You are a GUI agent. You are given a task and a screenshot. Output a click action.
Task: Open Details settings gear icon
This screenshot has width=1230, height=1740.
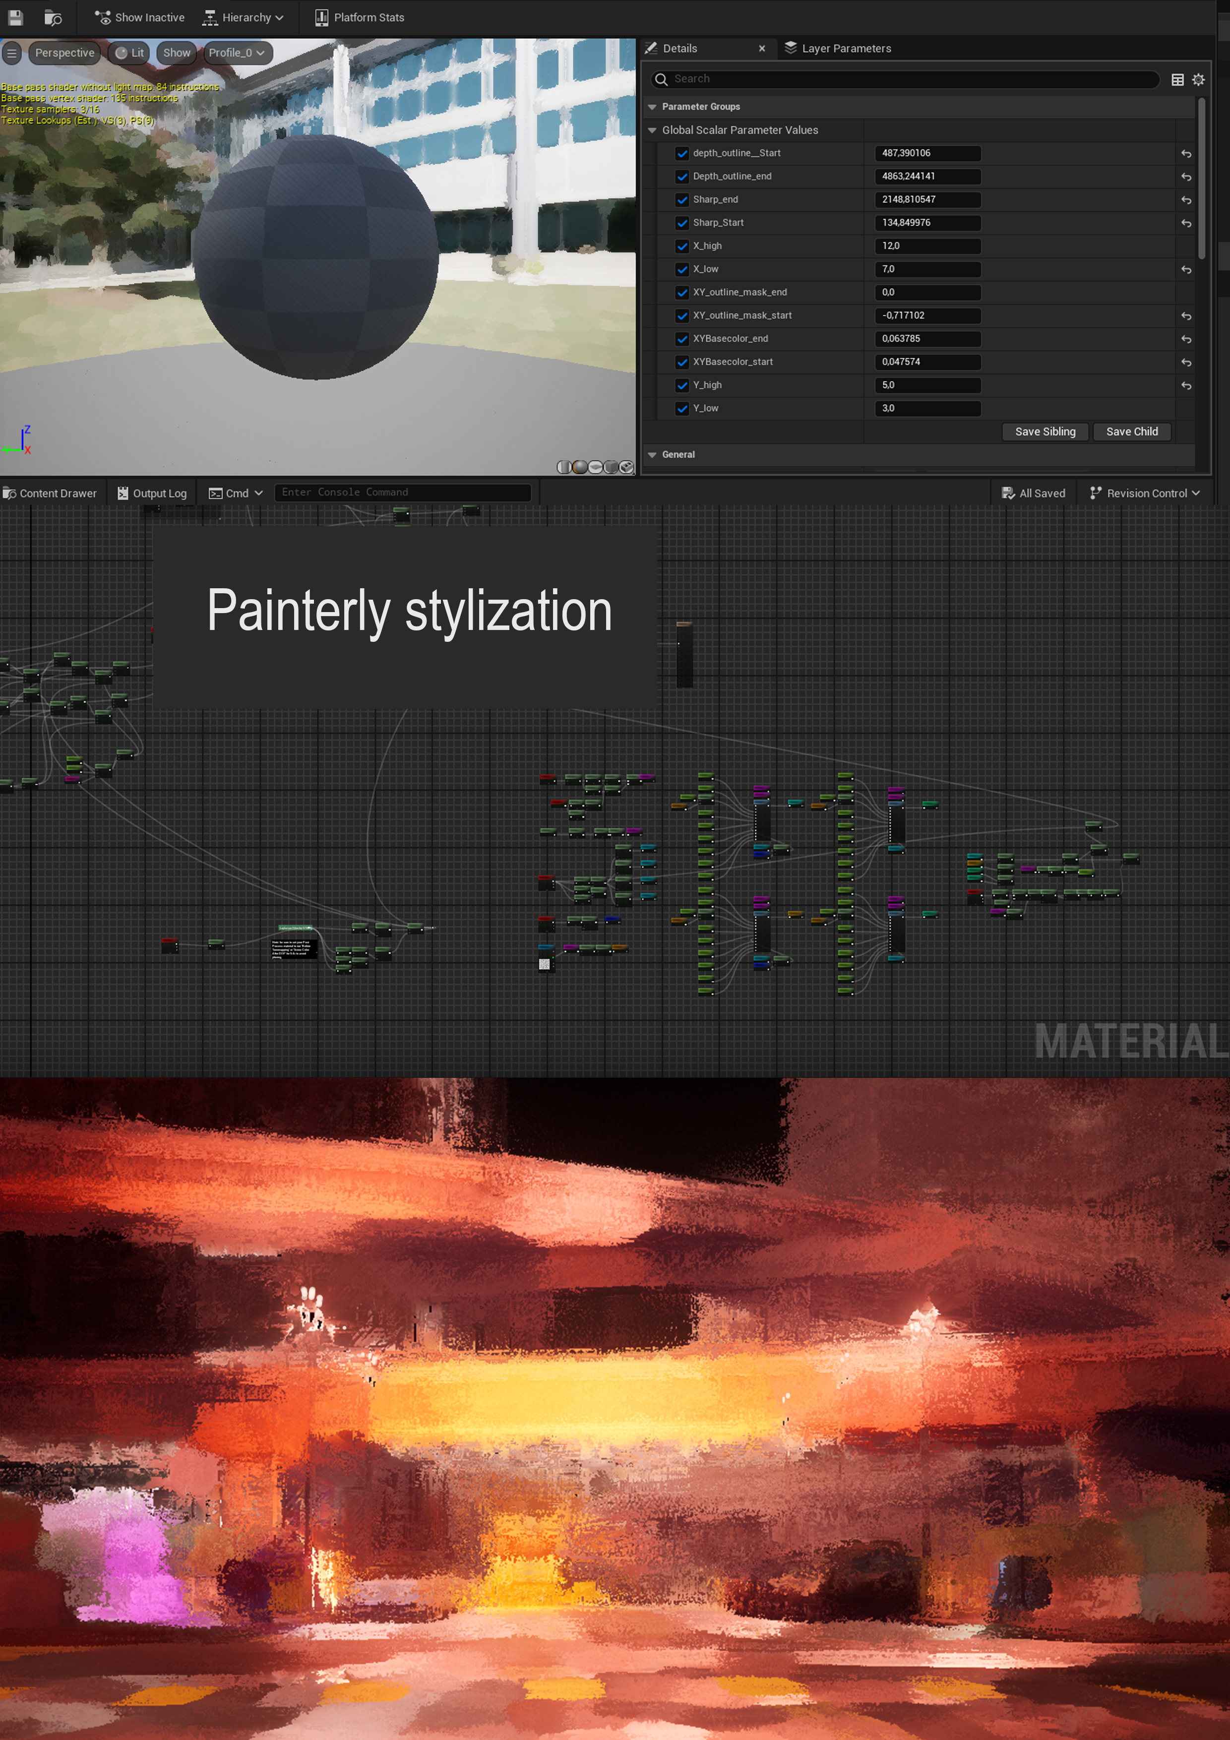point(1198,79)
